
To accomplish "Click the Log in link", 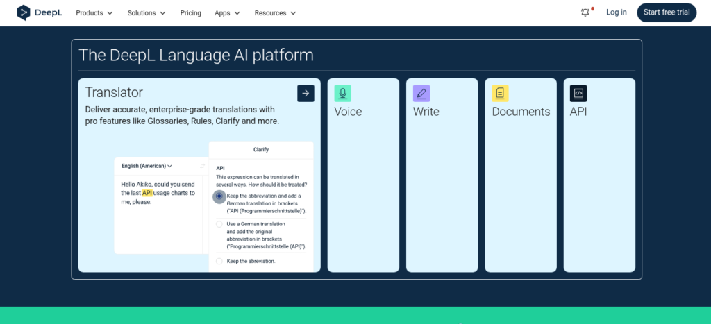I will 617,12.
